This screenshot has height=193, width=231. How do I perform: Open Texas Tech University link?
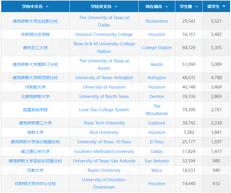coord(104,123)
